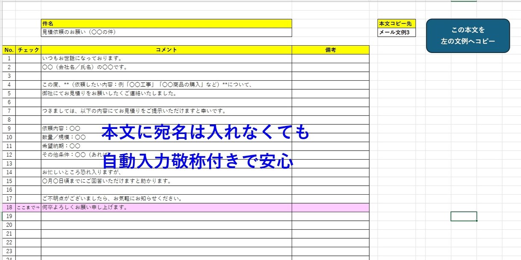Screen dimensions: 521x260
Task: Select the その他条件 comment cell
Action: (167, 155)
